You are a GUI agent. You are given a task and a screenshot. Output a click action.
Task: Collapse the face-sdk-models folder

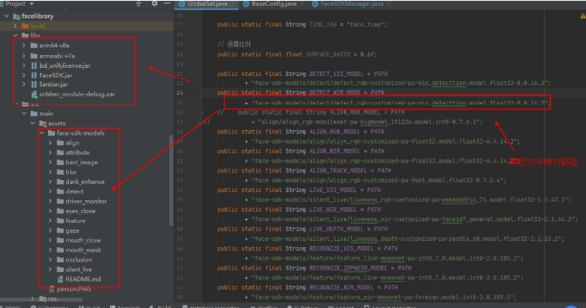(42, 133)
